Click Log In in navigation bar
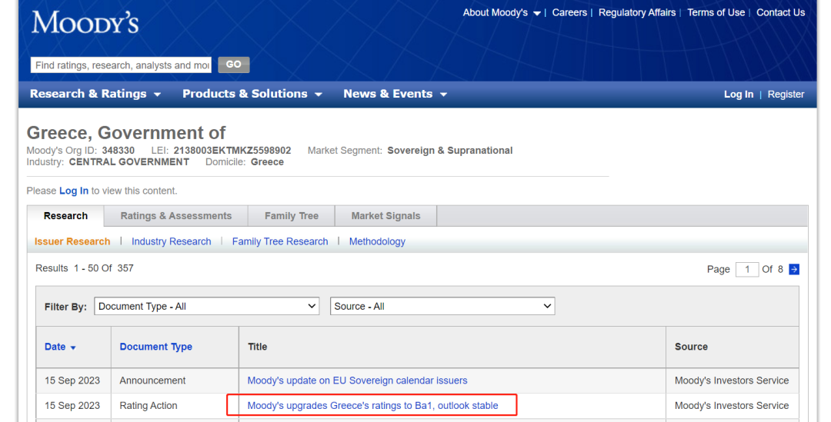This screenshot has width=831, height=422. point(739,95)
